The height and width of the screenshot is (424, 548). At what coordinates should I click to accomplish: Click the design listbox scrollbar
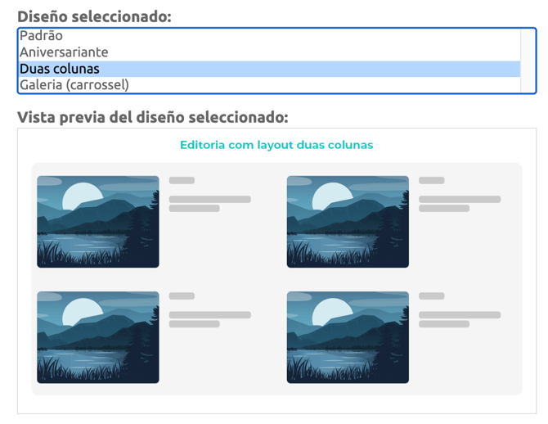528,61
